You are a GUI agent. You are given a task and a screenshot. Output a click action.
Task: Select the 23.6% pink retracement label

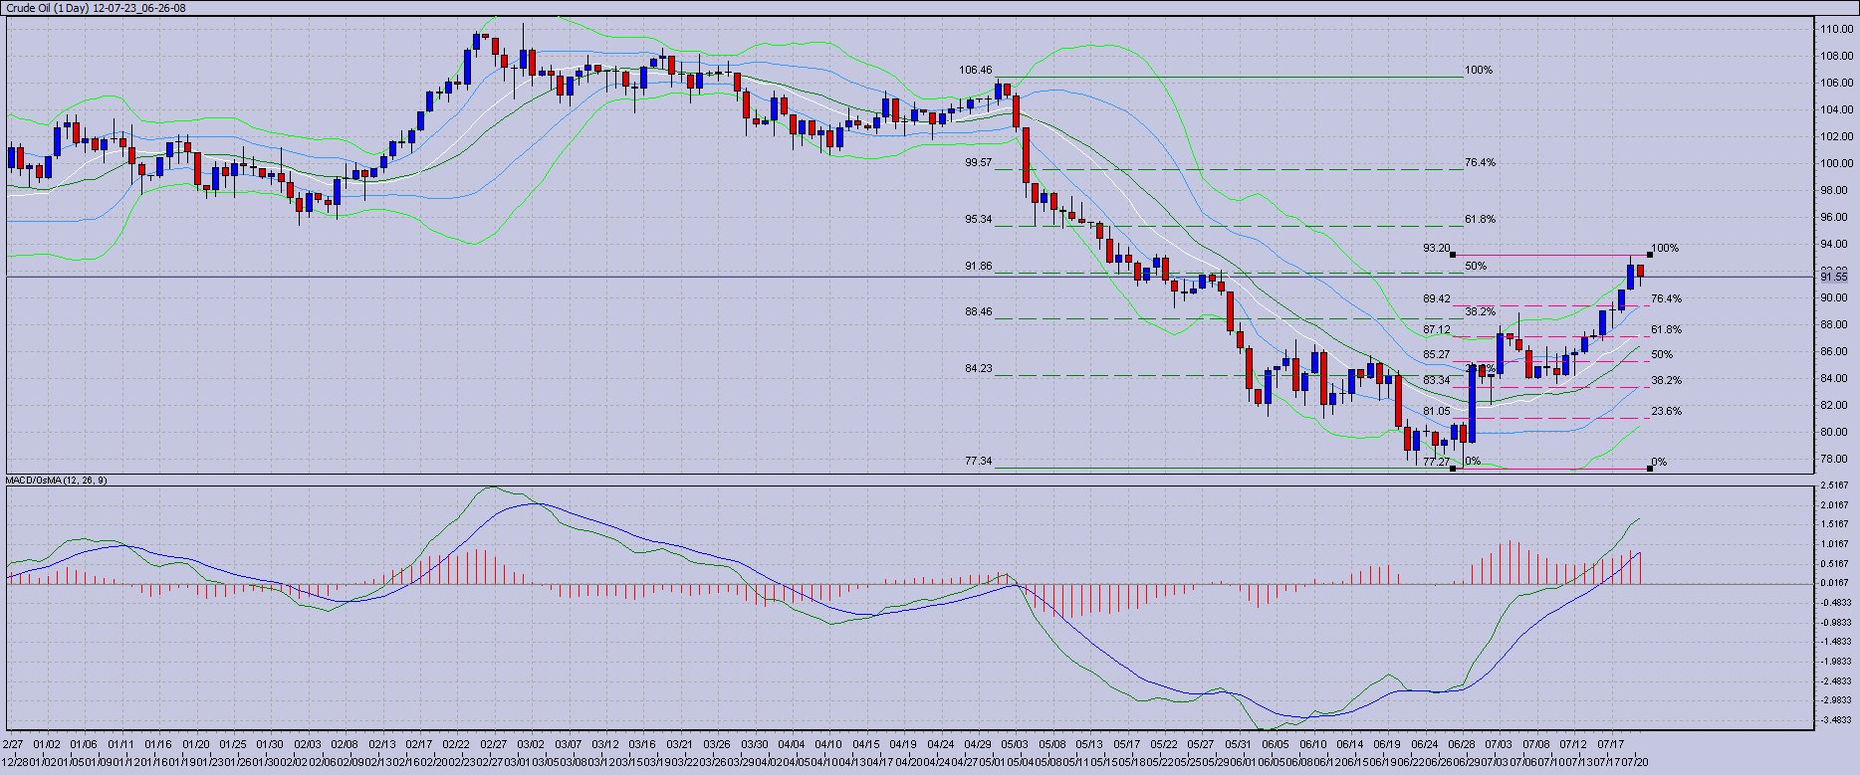click(1666, 411)
